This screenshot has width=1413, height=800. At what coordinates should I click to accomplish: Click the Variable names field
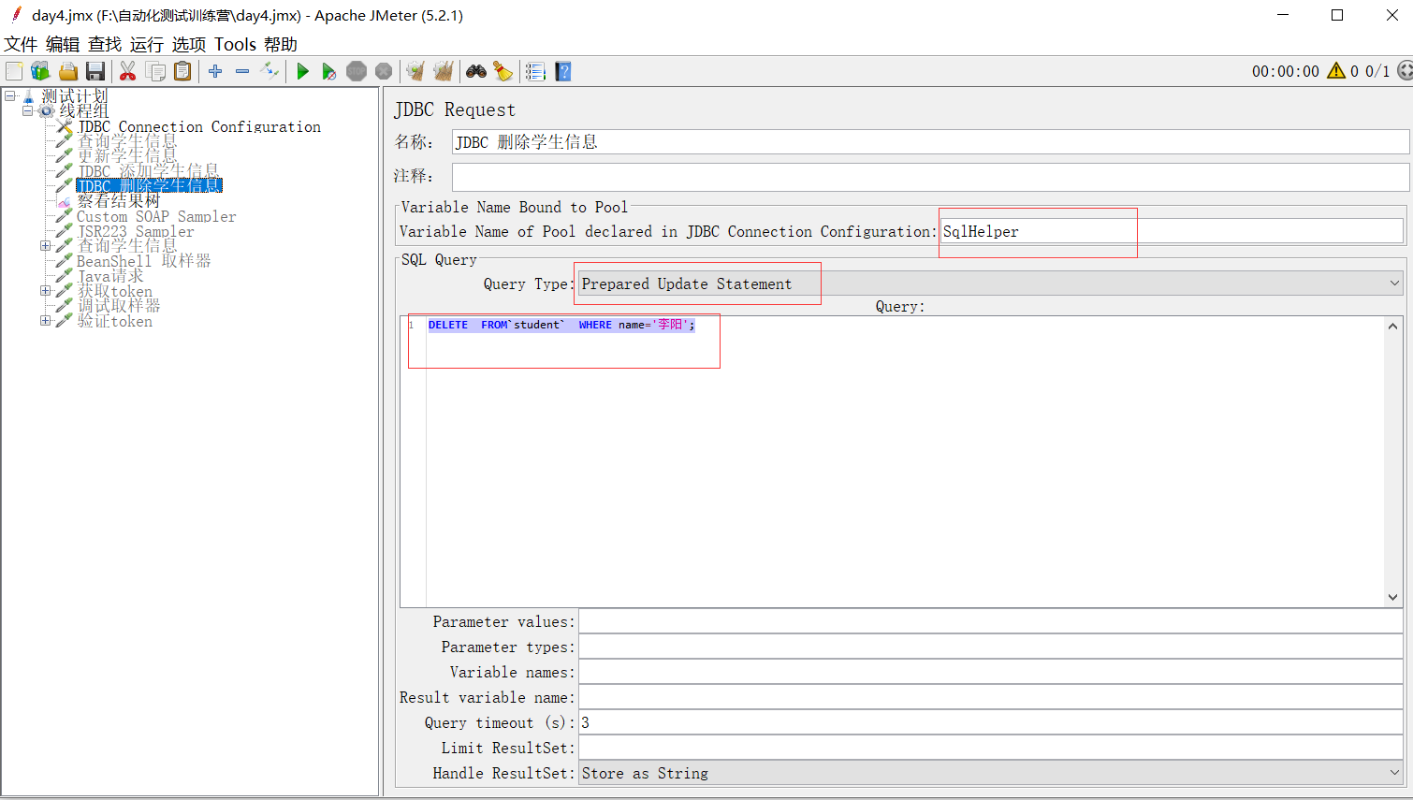coord(991,672)
